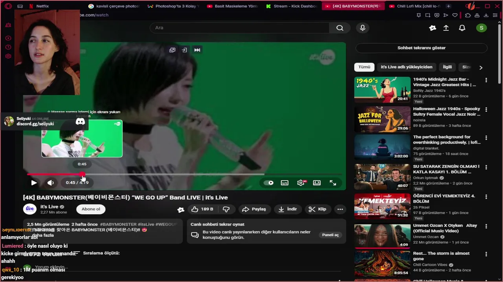This screenshot has height=282, width=503.
Task: Start voice search with the microphone icon
Action: 363,28
